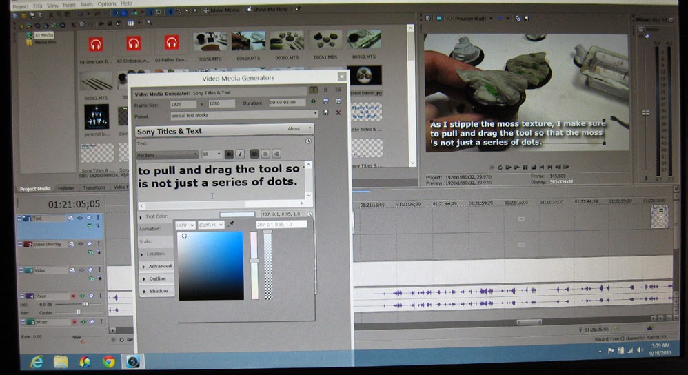Open the Insert menu

pos(69,6)
